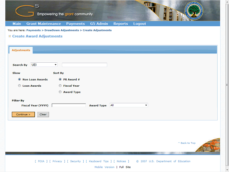229x172 pixels.
Task: Click the vertical scrollbar thumb
Action: pyautogui.click(x=227, y=85)
